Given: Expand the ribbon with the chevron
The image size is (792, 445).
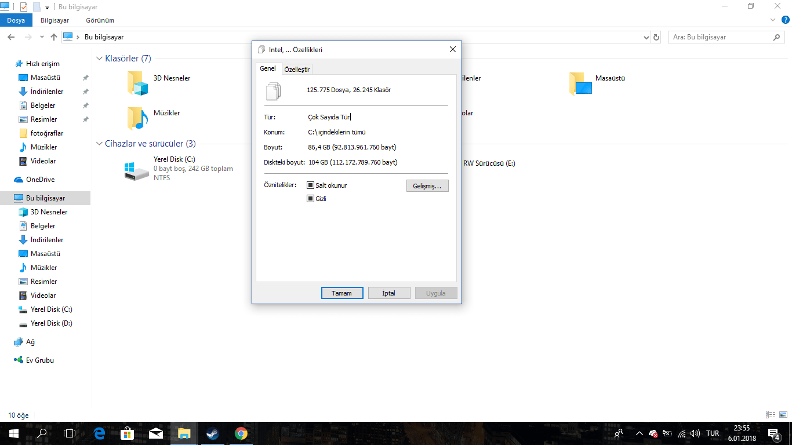Looking at the screenshot, I should tap(772, 20).
